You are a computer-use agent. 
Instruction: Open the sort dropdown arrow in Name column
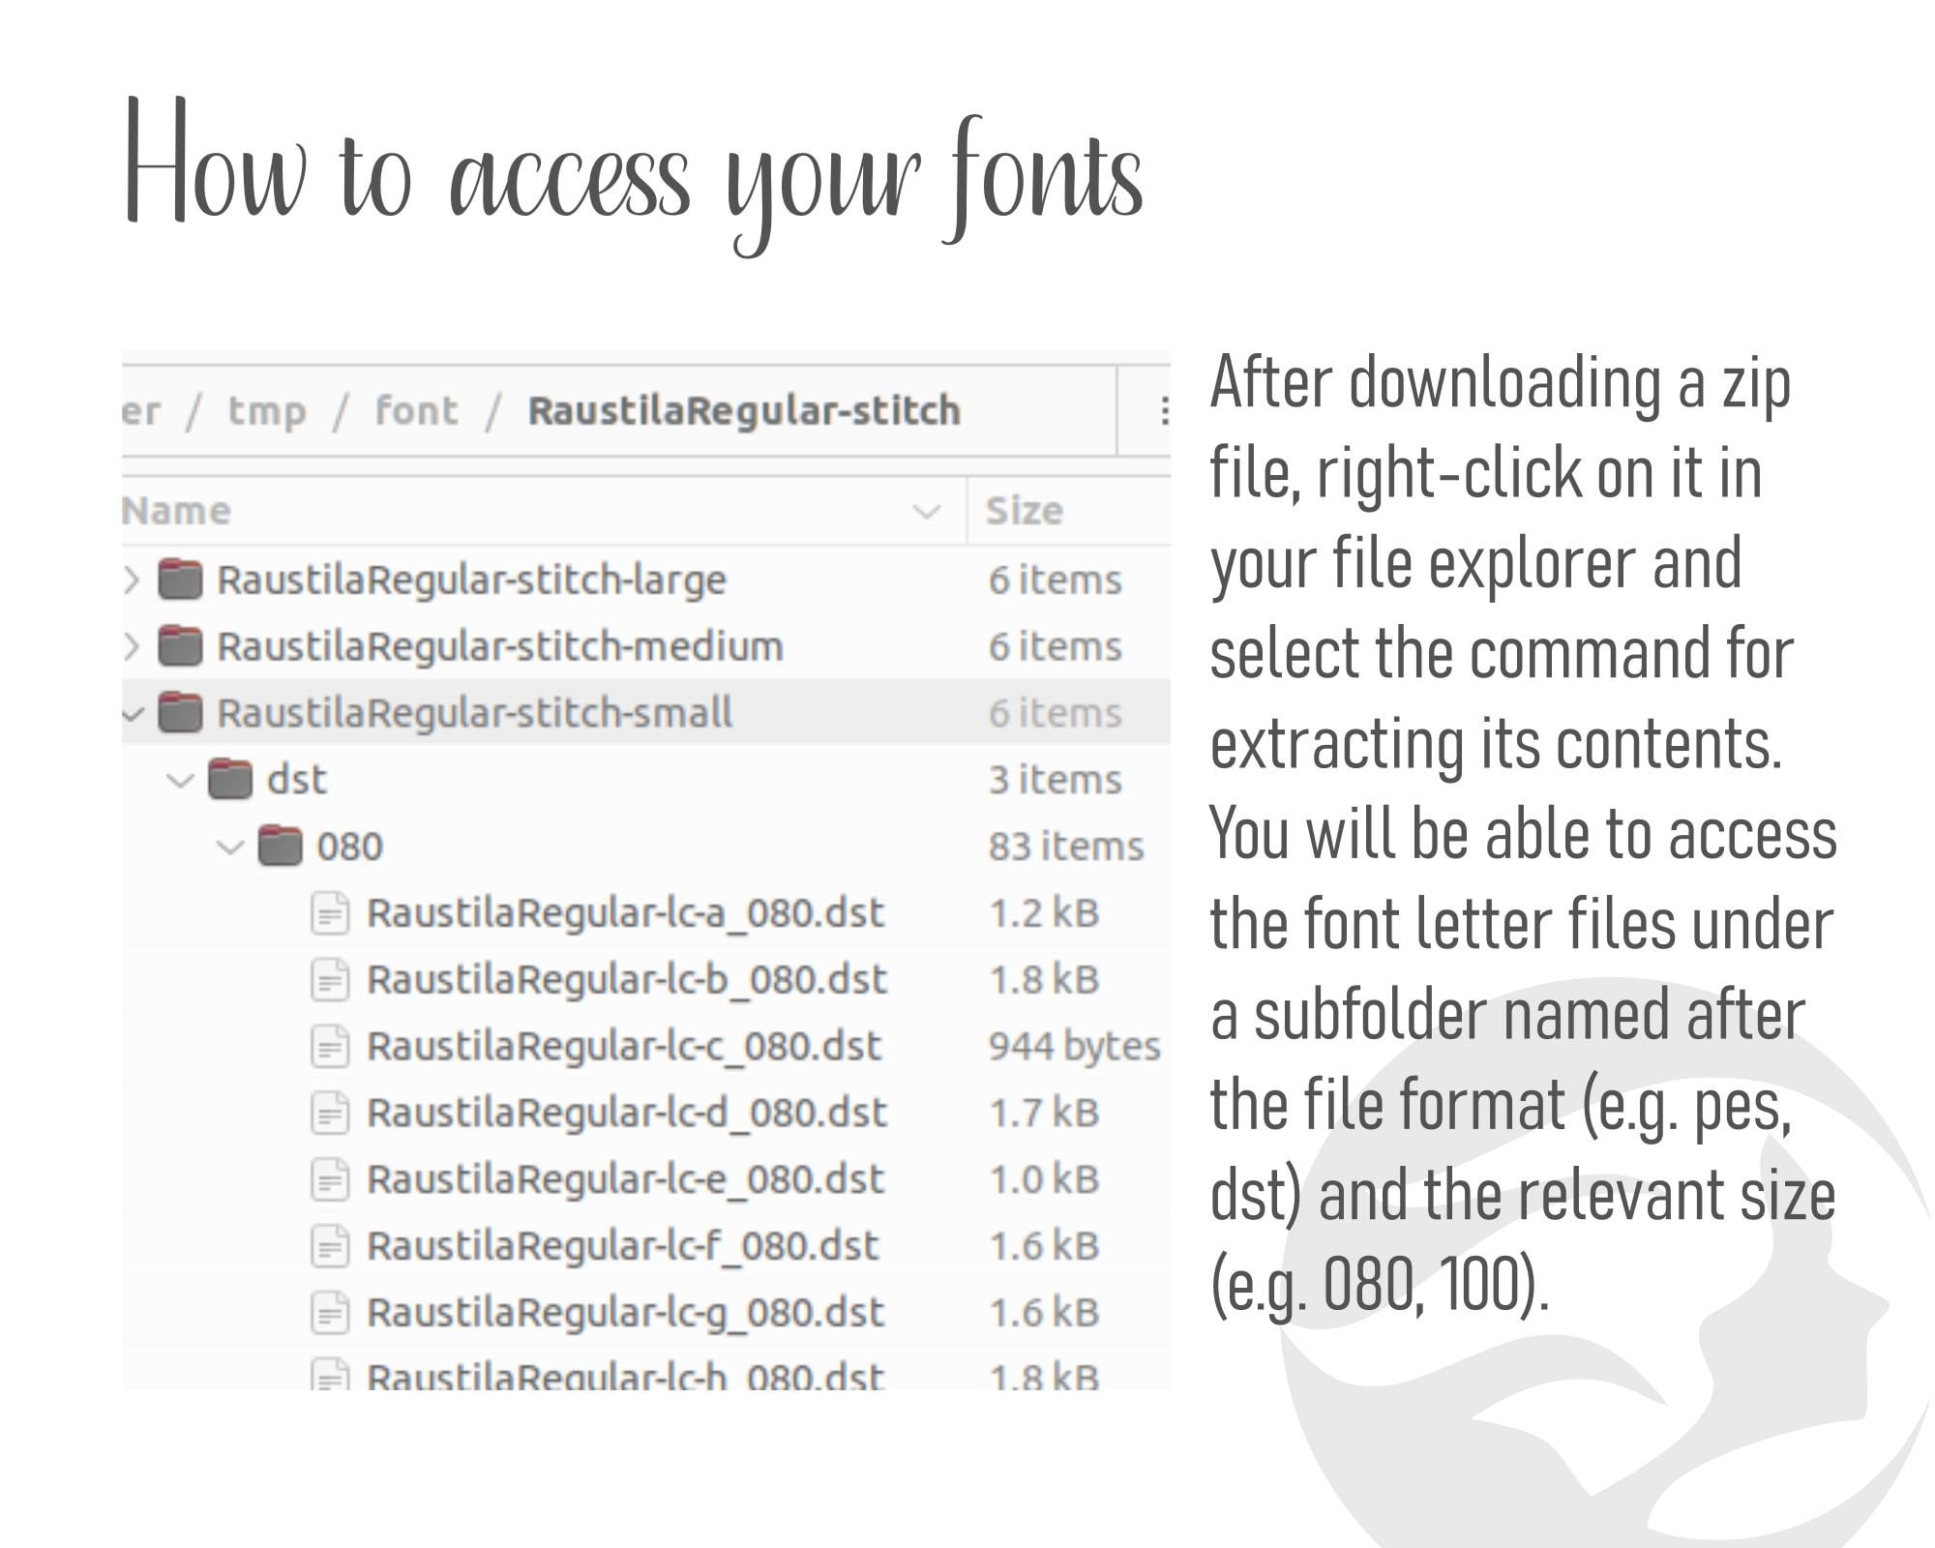pyautogui.click(x=927, y=511)
